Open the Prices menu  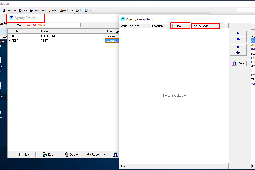(x=23, y=10)
